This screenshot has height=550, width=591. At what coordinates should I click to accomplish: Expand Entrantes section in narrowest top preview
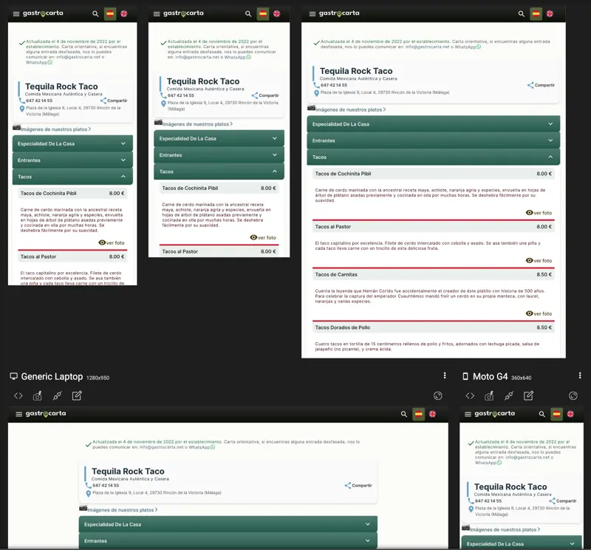point(72,160)
